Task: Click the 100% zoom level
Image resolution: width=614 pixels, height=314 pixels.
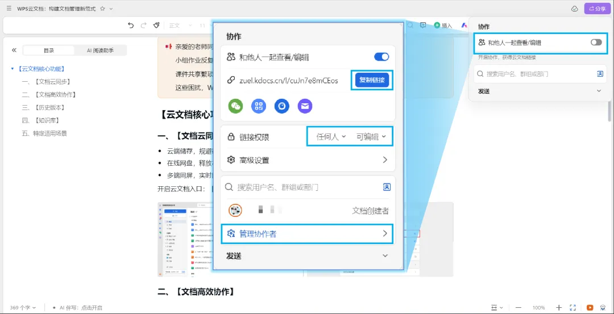Action: (x=539, y=308)
